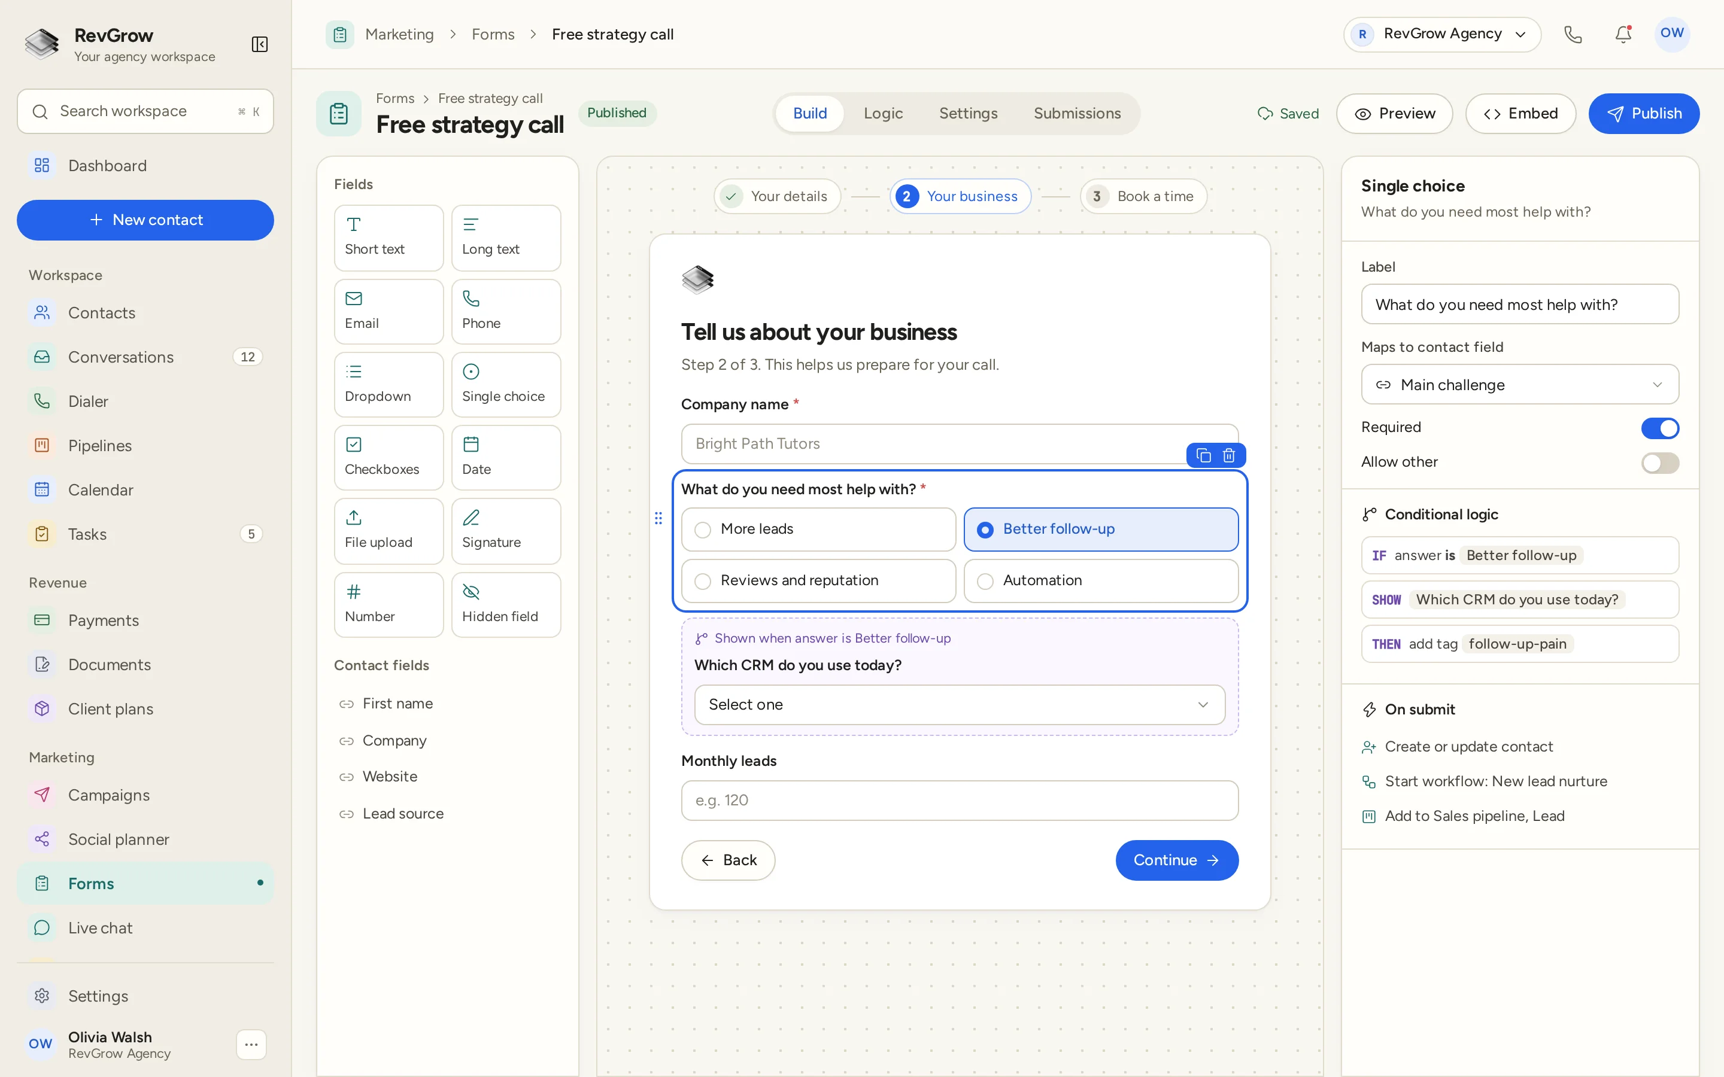Create a New contact
Viewport: 1724px width, 1077px height.
click(145, 220)
